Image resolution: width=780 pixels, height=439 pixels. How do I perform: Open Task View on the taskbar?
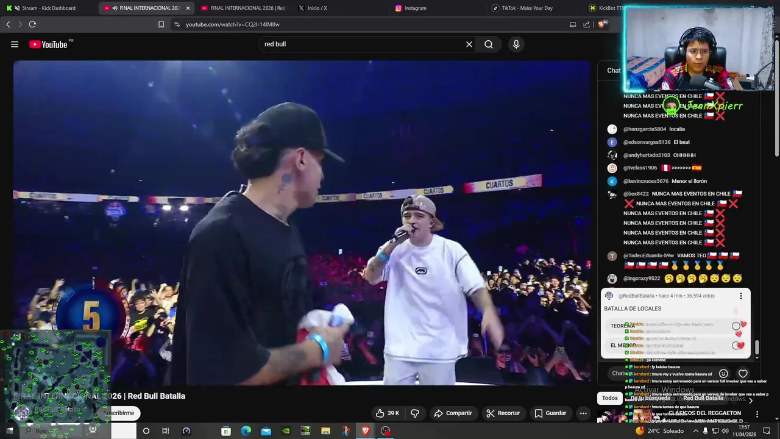165,431
